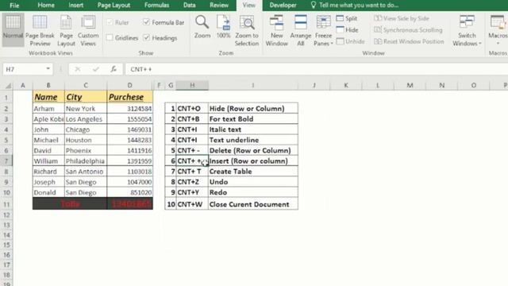Switch to the Insert tab
The width and height of the screenshot is (508, 286).
76,6
